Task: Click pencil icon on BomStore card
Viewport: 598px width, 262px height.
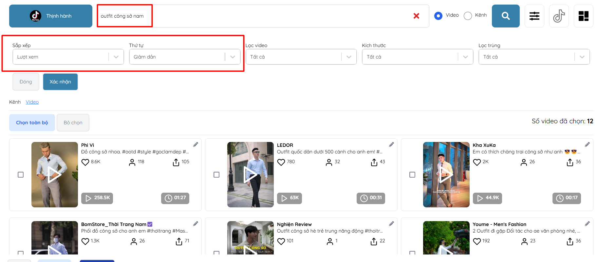Action: [x=196, y=224]
